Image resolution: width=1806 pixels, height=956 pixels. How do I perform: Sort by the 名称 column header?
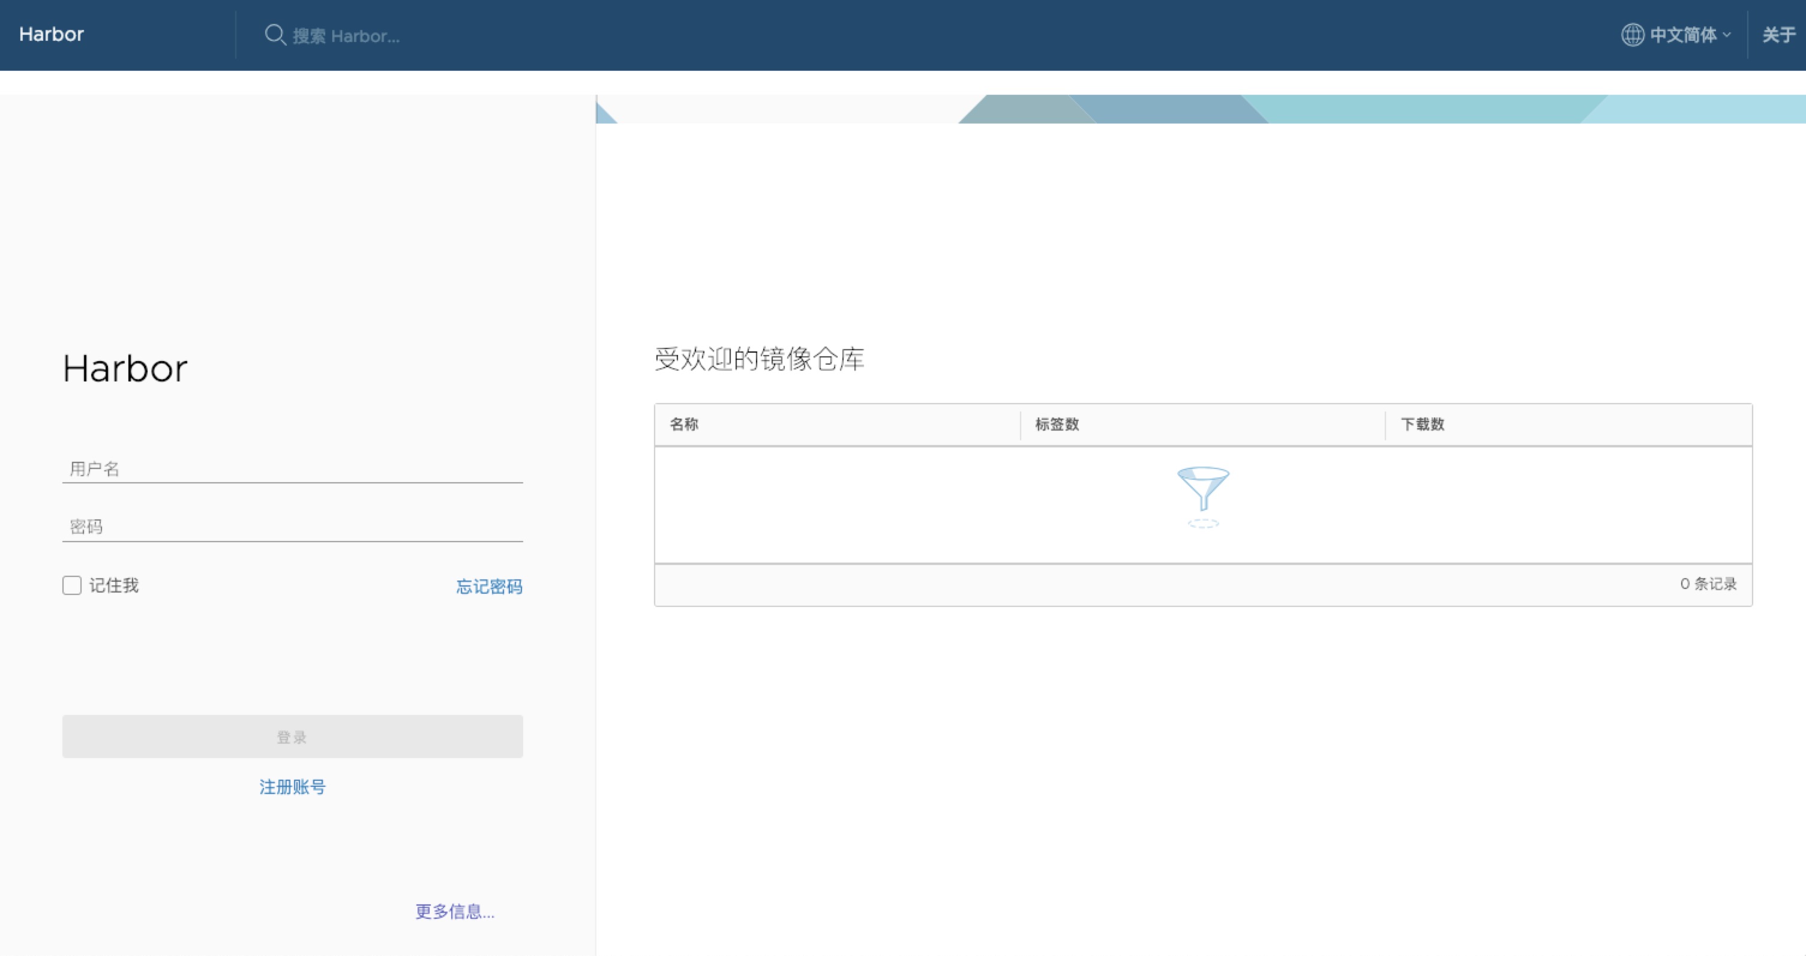pos(684,424)
